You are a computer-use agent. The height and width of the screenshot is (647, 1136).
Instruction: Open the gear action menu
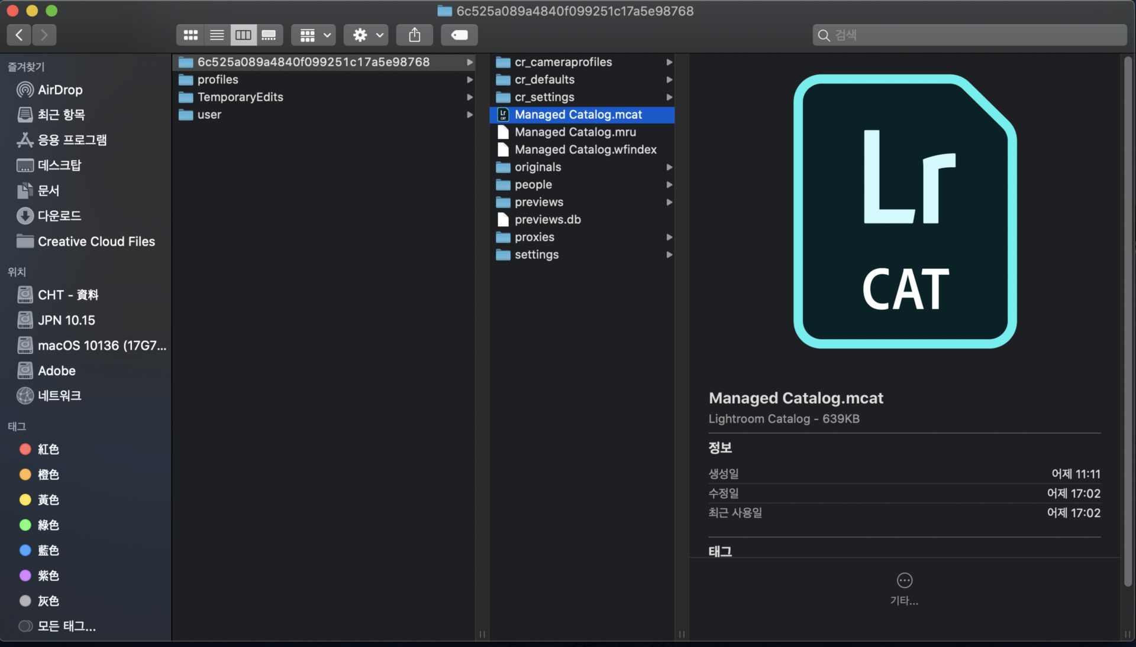[x=366, y=35]
